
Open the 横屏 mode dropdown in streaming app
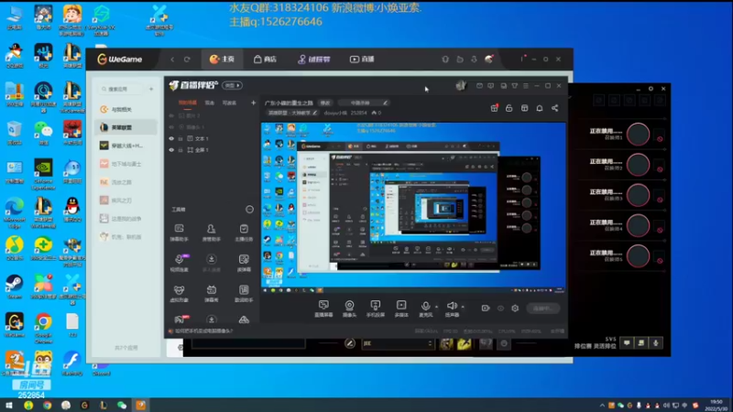click(233, 85)
